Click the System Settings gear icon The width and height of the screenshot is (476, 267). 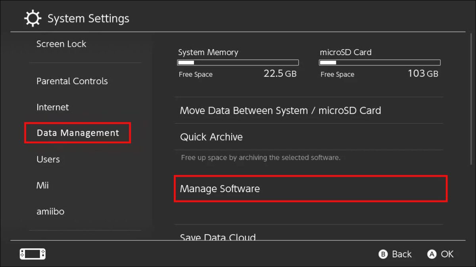(33, 19)
